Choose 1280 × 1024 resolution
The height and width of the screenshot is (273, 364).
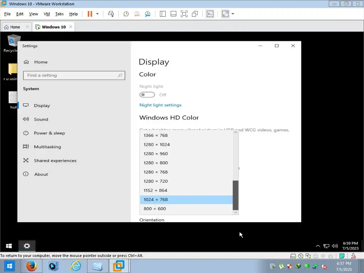[x=186, y=144]
